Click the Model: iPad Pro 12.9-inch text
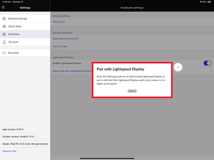This screenshot has height=160, width=214. [25, 144]
